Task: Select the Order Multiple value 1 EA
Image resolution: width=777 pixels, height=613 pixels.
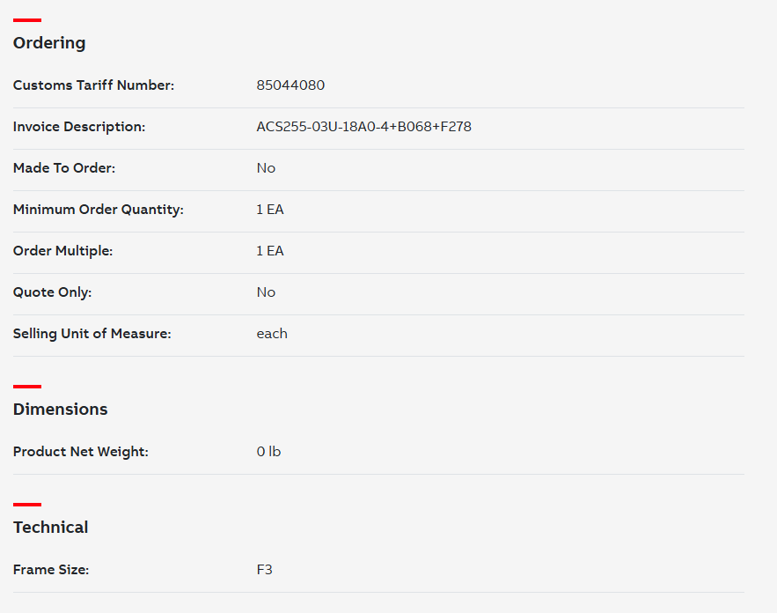Action: click(x=269, y=251)
